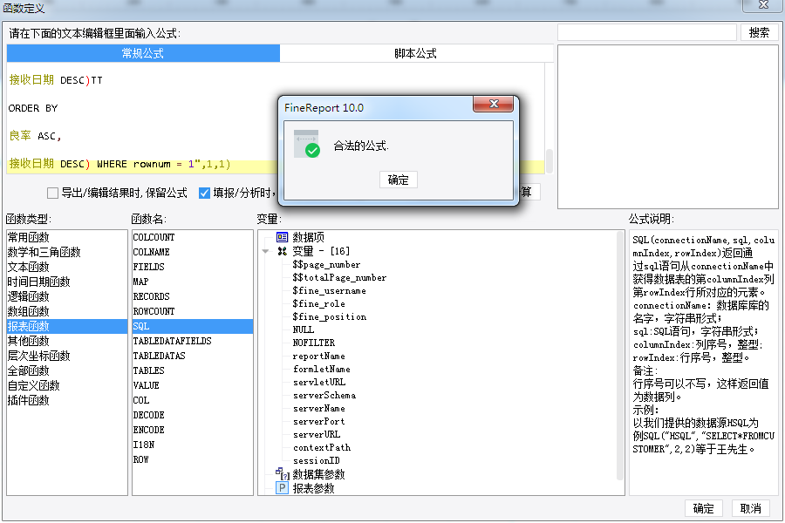Switch to the 脚本公式 tab
The height and width of the screenshot is (523, 785).
(x=415, y=53)
